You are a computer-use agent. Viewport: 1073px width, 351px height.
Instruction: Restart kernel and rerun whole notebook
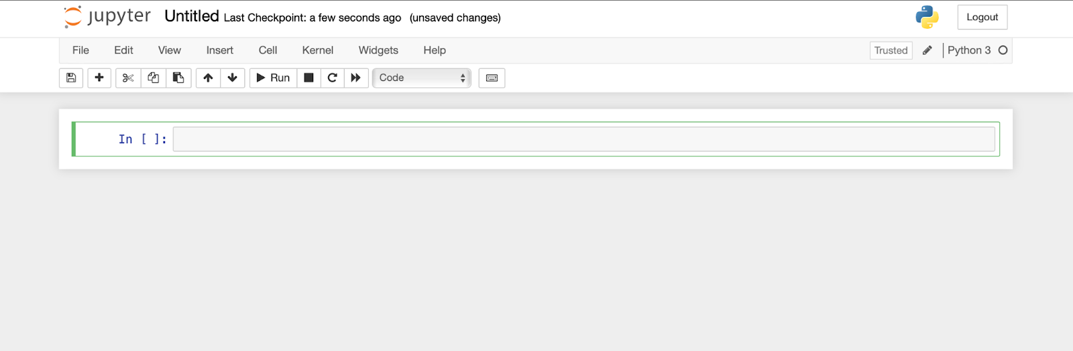356,78
